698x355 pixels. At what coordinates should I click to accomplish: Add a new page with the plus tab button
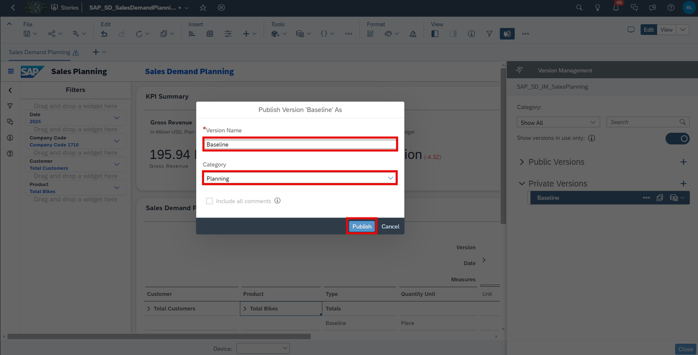tap(96, 52)
